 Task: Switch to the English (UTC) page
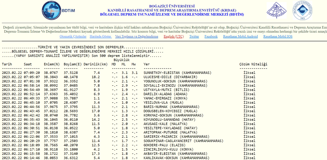(174, 36)
